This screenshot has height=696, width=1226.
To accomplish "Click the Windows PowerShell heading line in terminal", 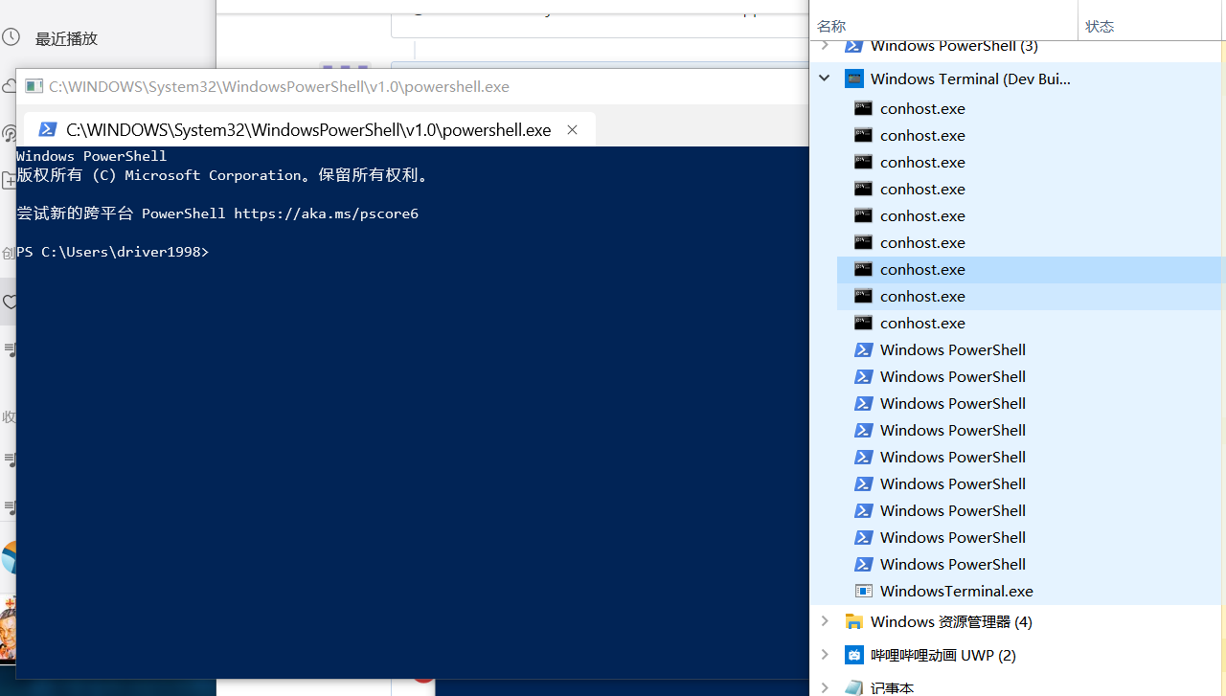I will (92, 156).
